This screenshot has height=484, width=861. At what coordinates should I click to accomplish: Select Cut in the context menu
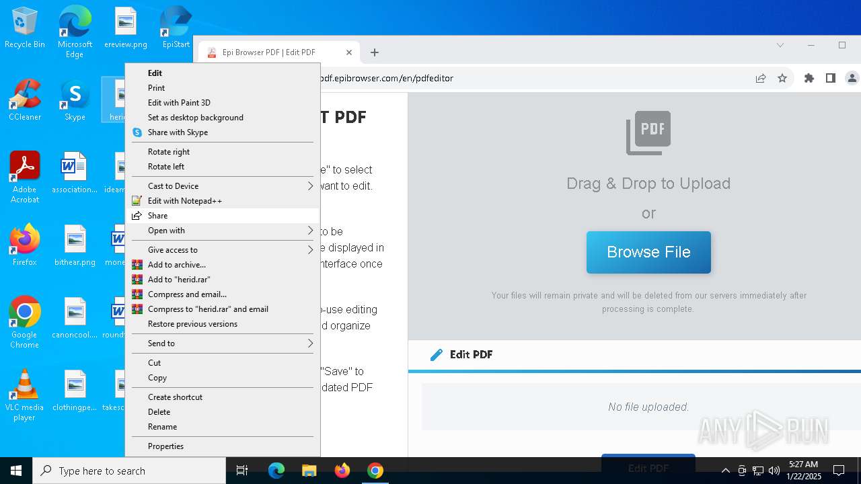pos(223,363)
